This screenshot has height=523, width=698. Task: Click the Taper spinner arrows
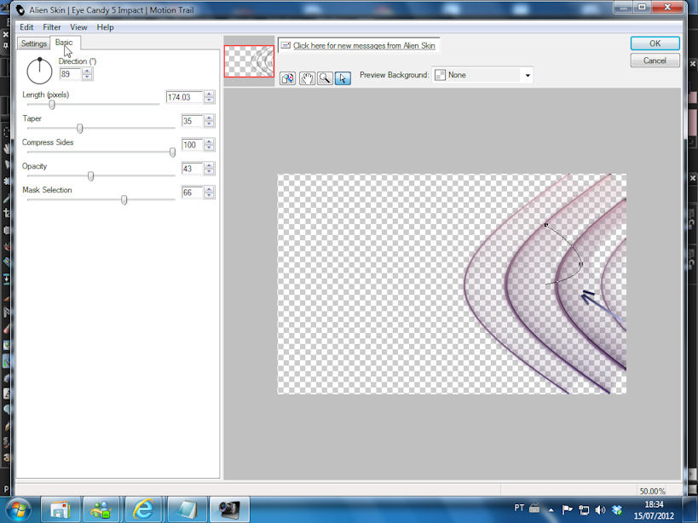(209, 121)
